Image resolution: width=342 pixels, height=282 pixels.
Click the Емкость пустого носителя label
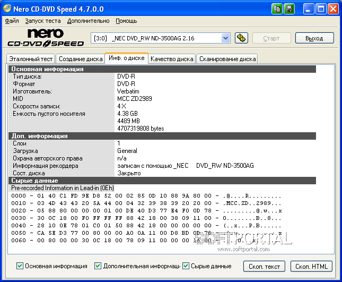[x=49, y=114]
